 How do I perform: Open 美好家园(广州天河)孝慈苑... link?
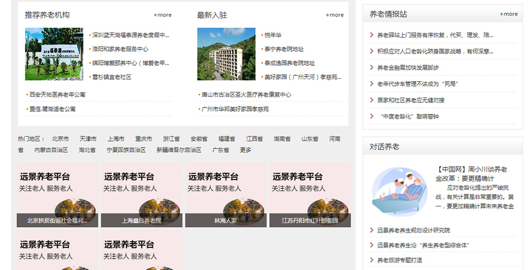point(303,77)
